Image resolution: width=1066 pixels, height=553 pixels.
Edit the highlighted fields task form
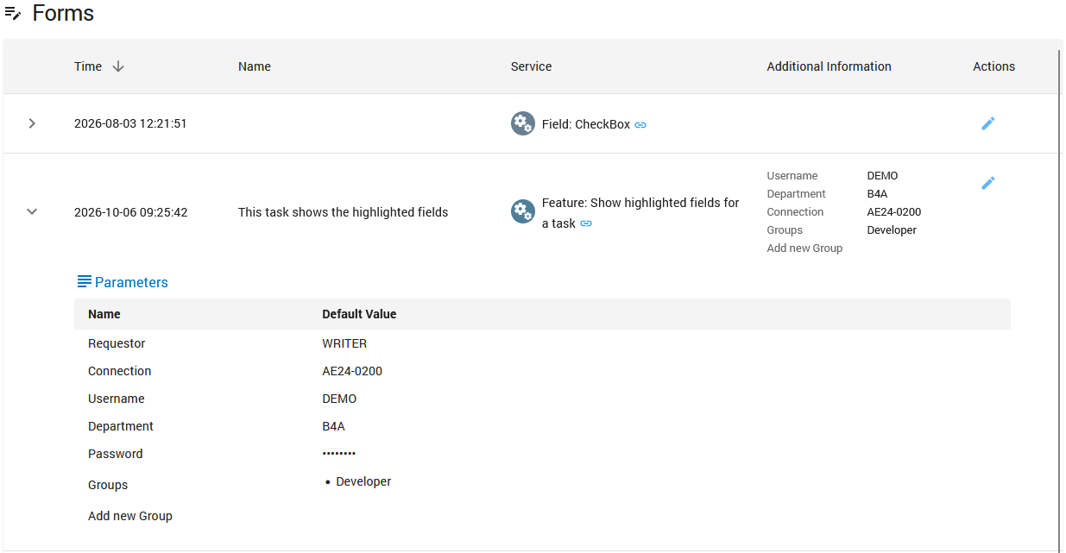pos(988,183)
